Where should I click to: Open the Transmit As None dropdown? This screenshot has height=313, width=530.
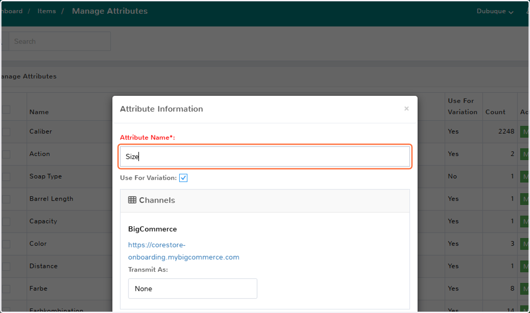pos(193,288)
